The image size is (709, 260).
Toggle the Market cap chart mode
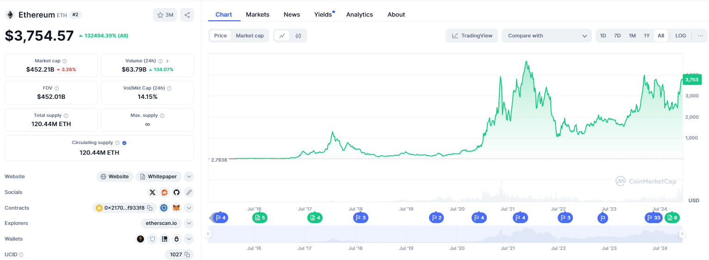coord(249,36)
